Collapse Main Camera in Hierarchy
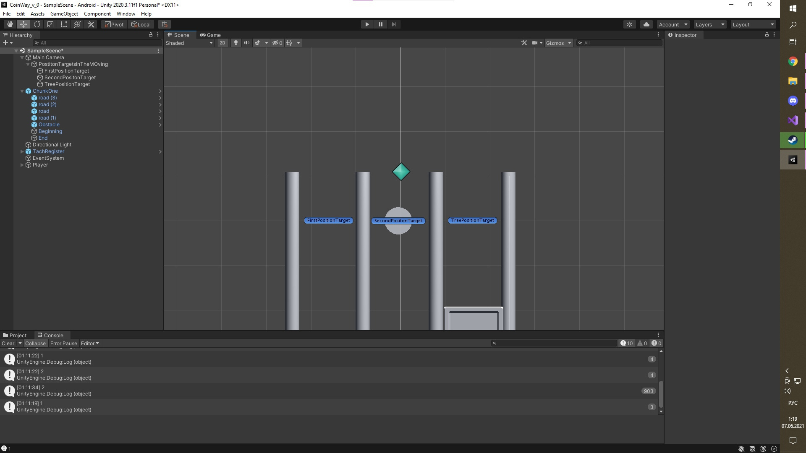This screenshot has width=806, height=453. (22, 57)
